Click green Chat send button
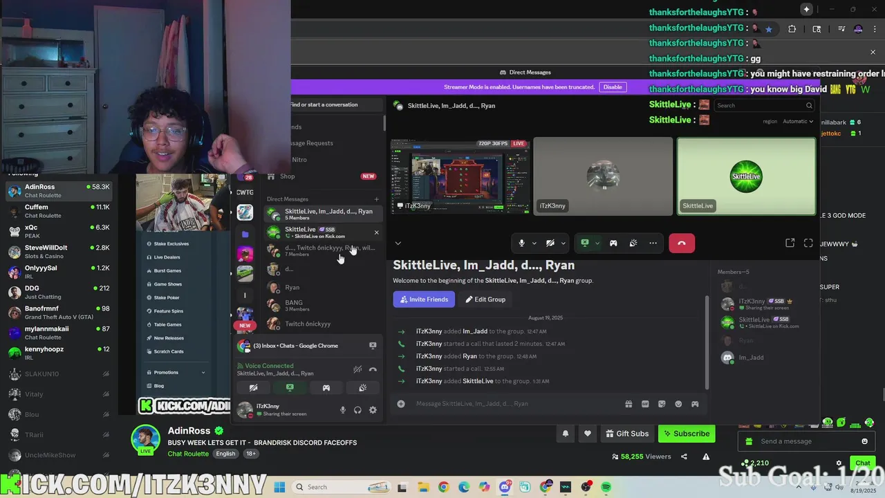Image resolution: width=885 pixels, height=498 pixels. (x=862, y=463)
